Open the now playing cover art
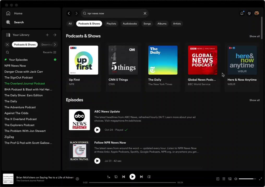The width and height of the screenshot is (265, 187). pyautogui.click(x=8, y=179)
